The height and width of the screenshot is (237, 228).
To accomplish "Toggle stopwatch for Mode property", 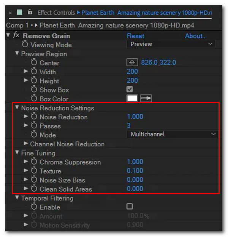I will click(34, 135).
